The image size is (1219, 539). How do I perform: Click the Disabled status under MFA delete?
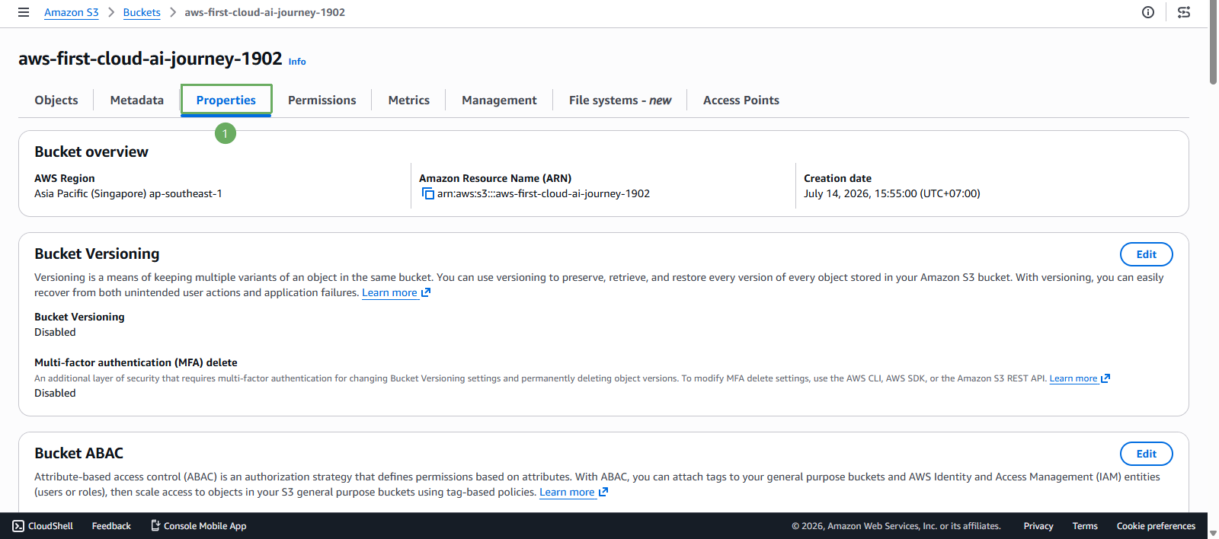pos(55,393)
